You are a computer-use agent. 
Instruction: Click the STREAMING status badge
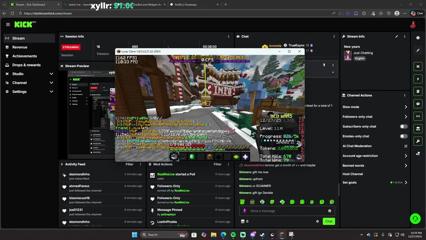pyautogui.click(x=71, y=47)
